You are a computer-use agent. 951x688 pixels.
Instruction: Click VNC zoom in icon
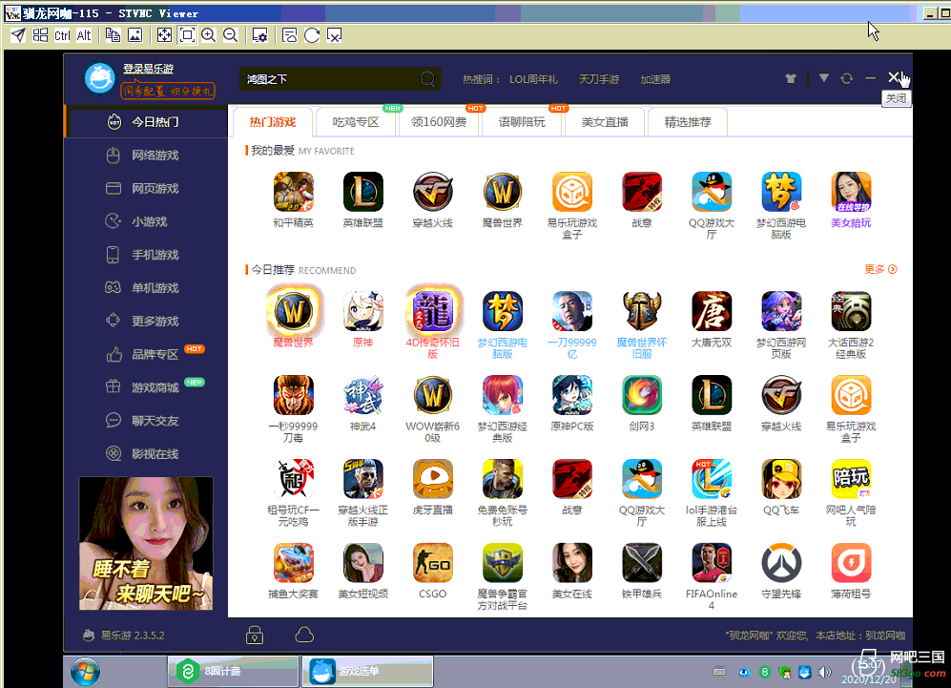[x=209, y=35]
